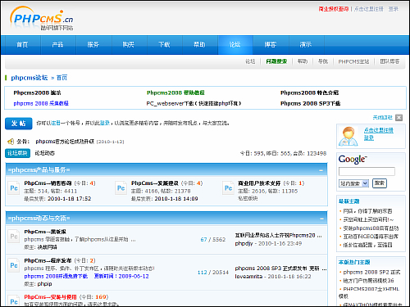Click 点击这里注册 in the top header

pos(369,9)
